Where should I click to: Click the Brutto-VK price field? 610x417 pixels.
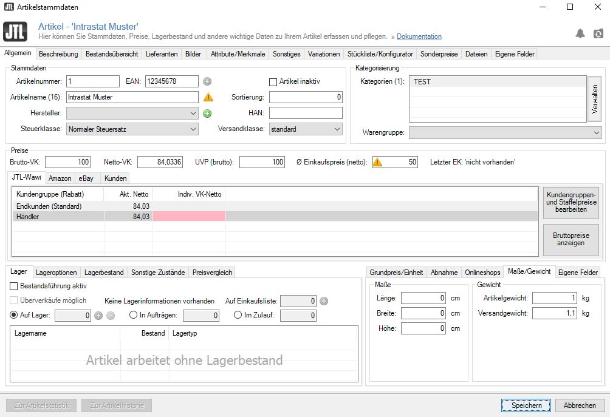67,161
